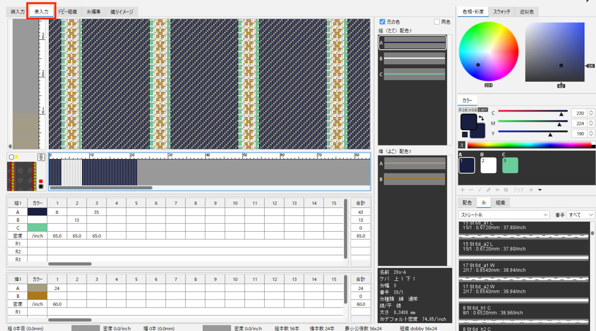Viewport: 596px width, 331px height.
Task: Click the chain link icon beside the weave thumbnail
Action: pos(41,157)
